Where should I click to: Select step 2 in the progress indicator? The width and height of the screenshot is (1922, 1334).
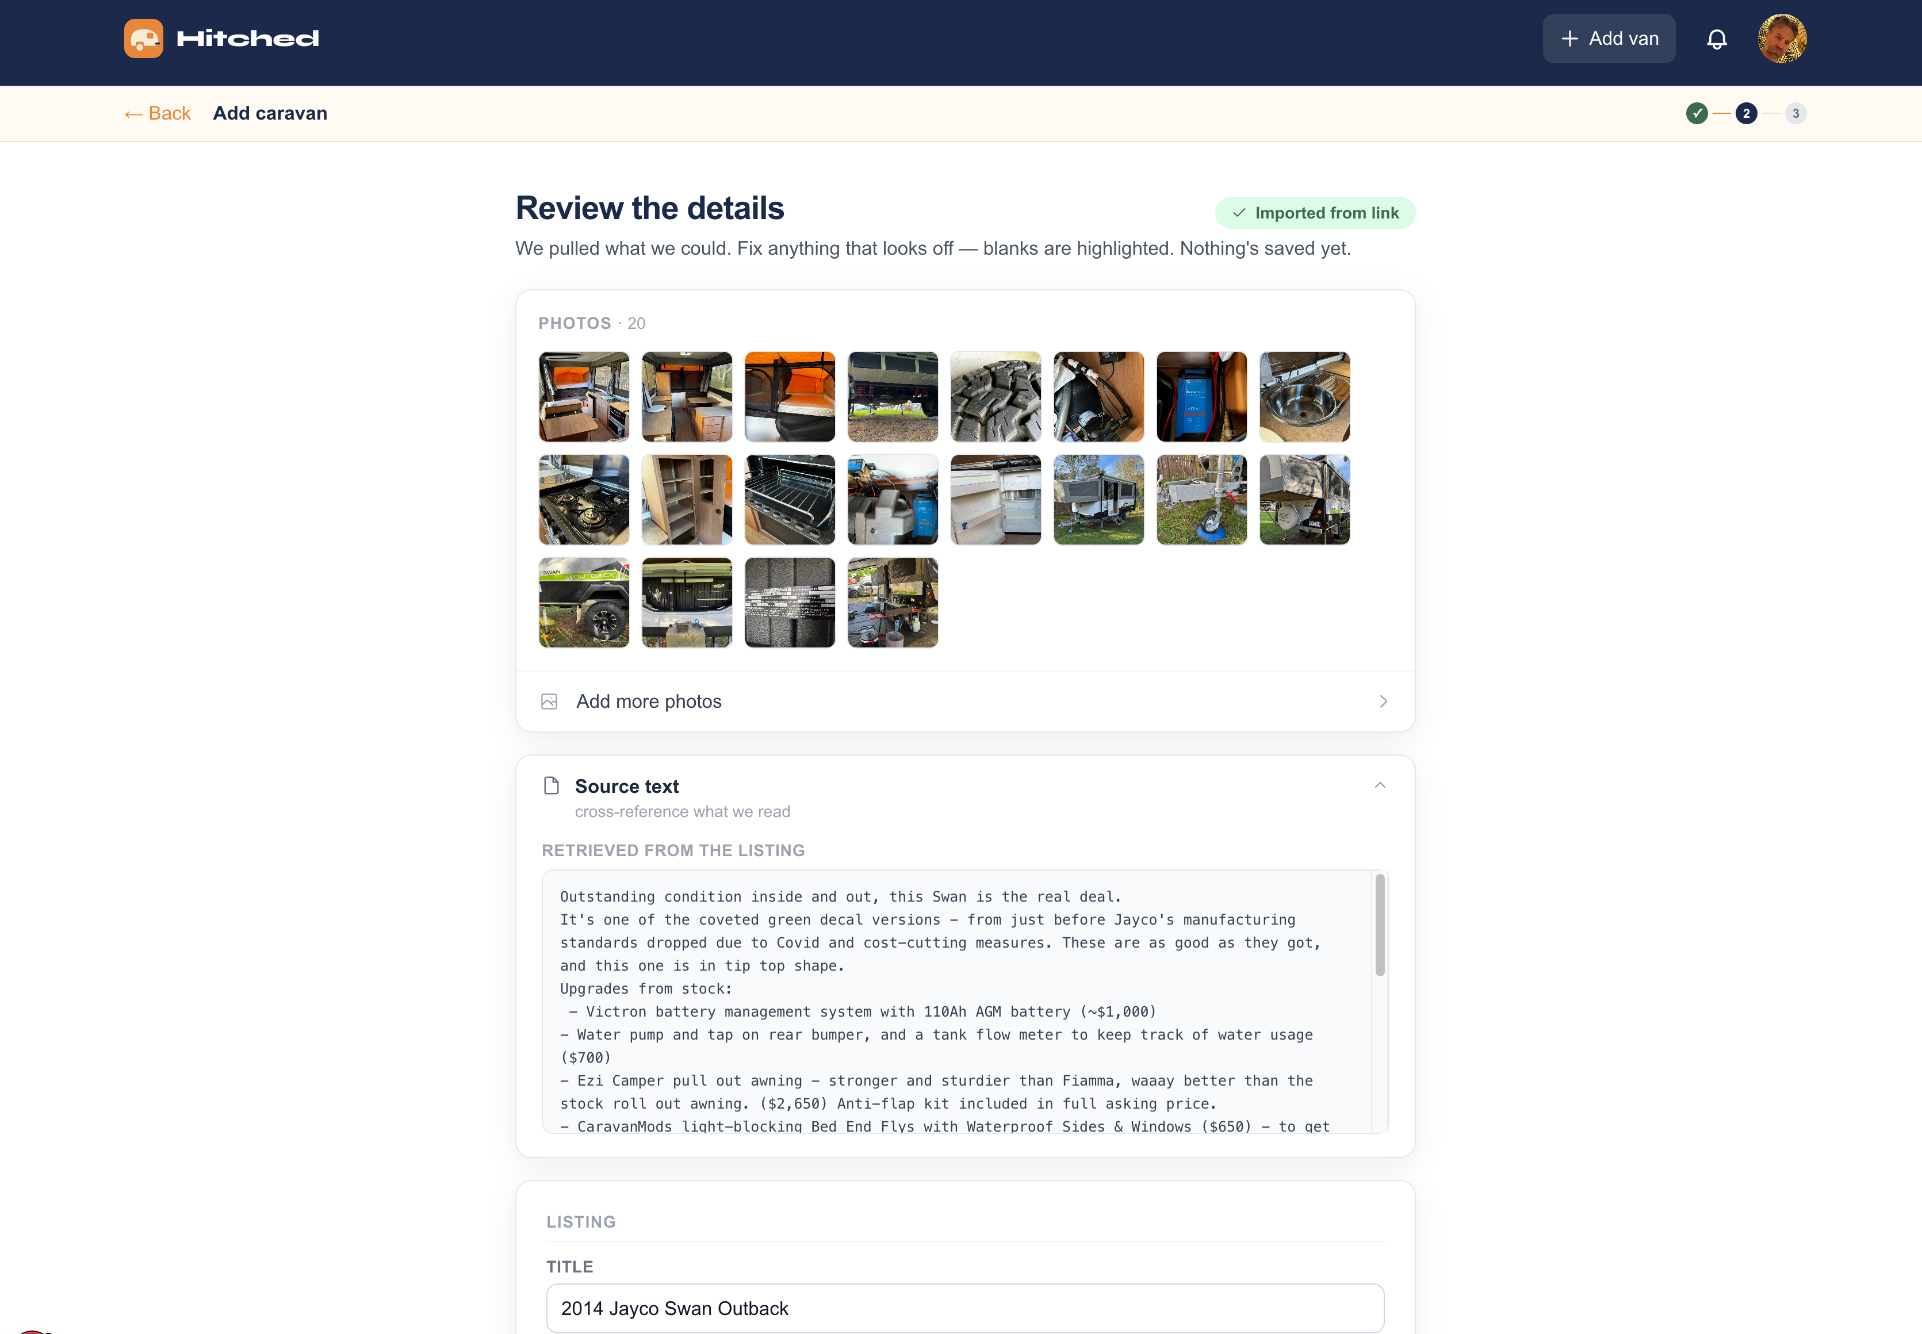coord(1747,114)
